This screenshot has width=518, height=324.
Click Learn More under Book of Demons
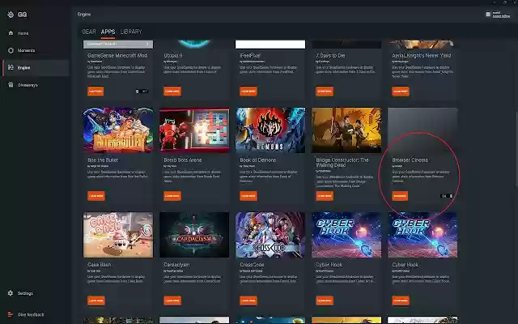(x=248, y=196)
